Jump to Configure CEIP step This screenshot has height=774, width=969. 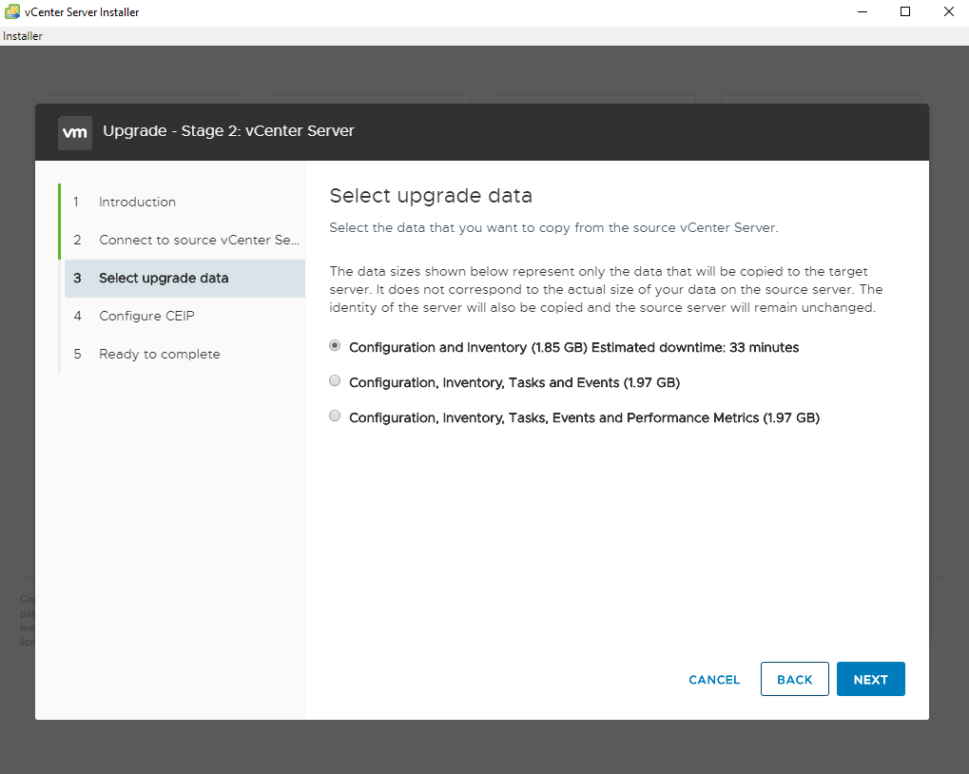[146, 316]
